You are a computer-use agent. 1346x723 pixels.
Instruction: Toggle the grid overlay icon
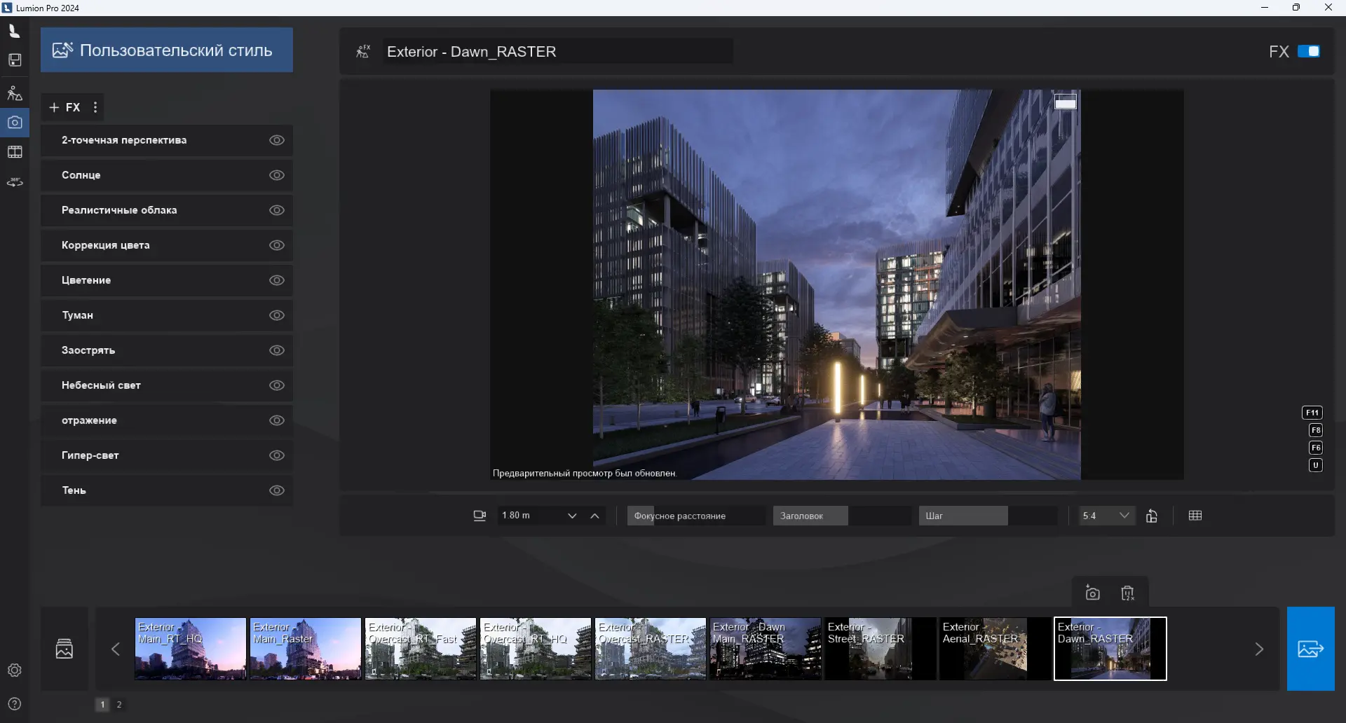tap(1195, 516)
